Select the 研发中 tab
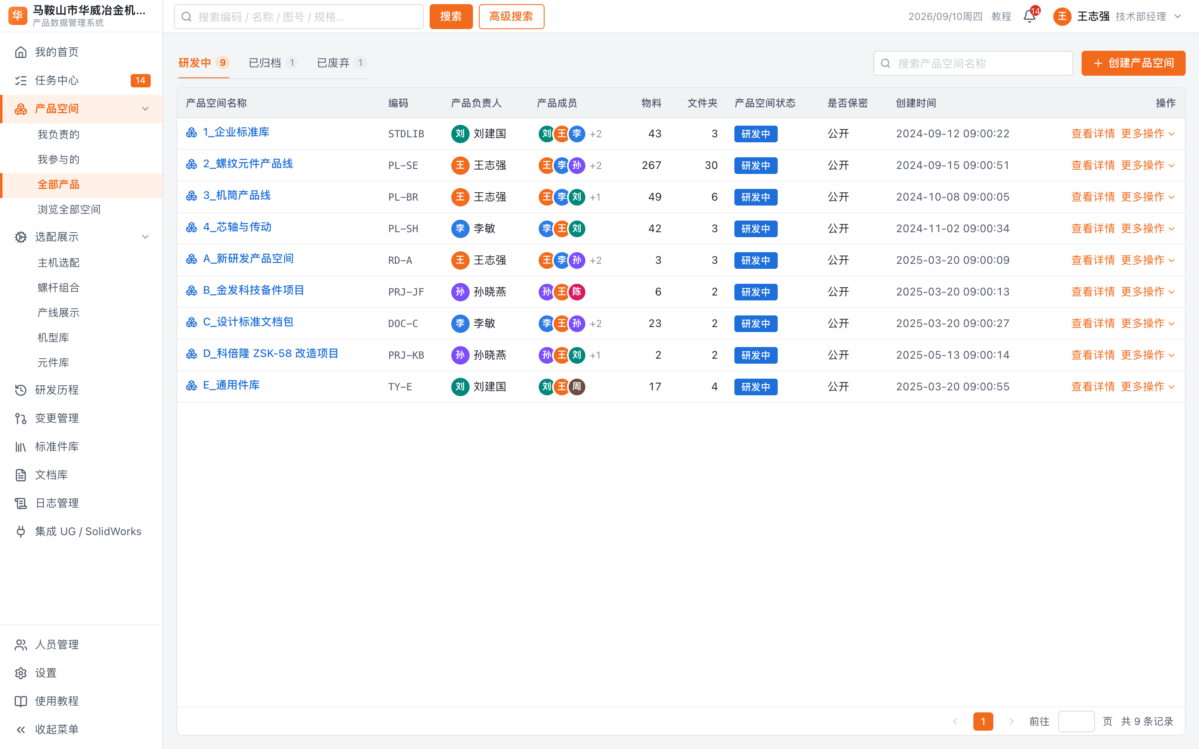The image size is (1199, 749). (204, 63)
